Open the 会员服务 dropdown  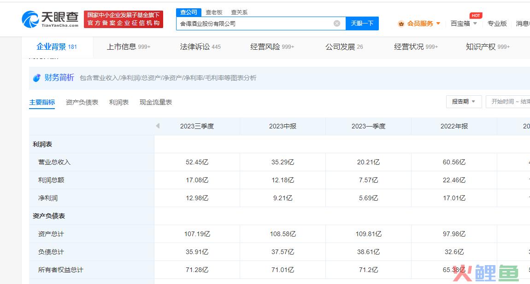click(x=424, y=23)
